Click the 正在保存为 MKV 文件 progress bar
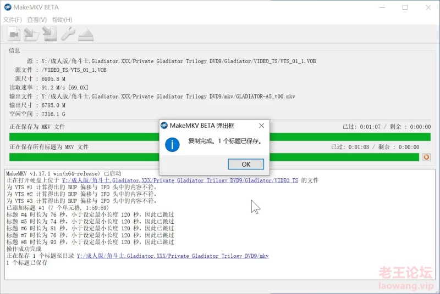Screen dimensions: 440x294 click(82, 137)
